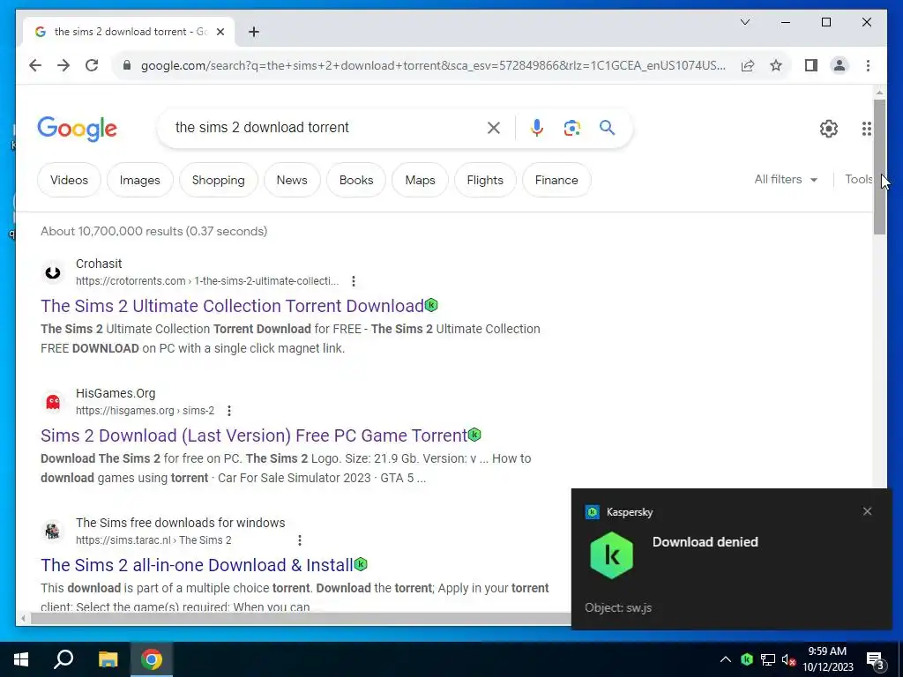Click the crotorrents.com URL breadcrumb
The image size is (903, 677).
click(207, 281)
